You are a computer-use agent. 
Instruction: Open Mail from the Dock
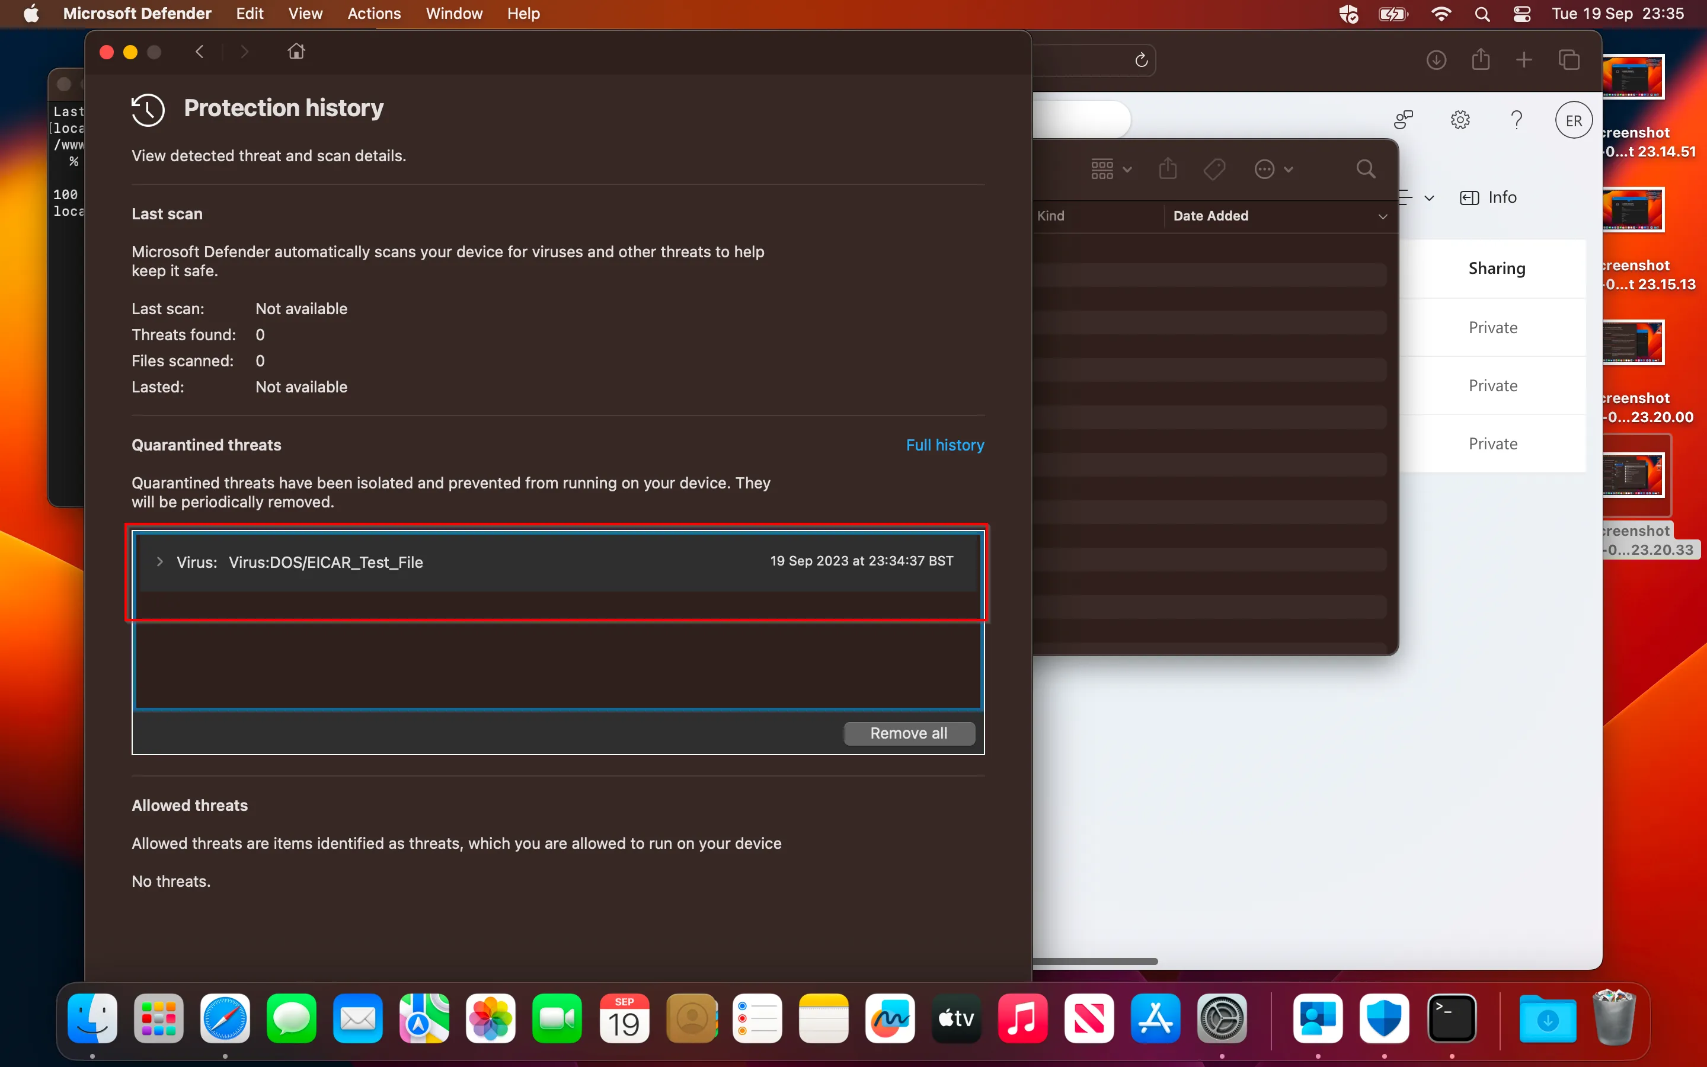click(357, 1018)
